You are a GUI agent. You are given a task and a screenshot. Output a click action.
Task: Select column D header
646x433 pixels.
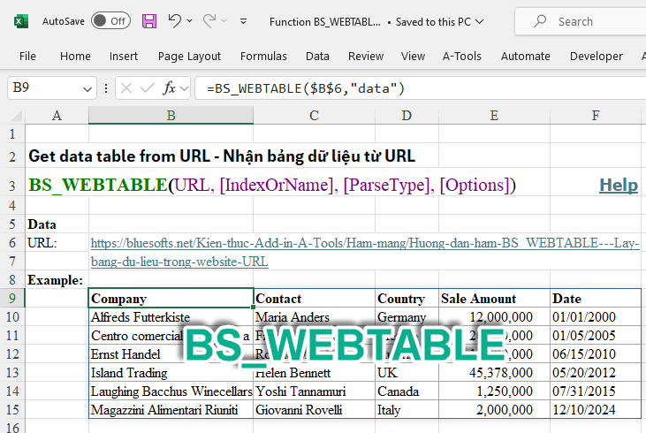click(x=407, y=116)
